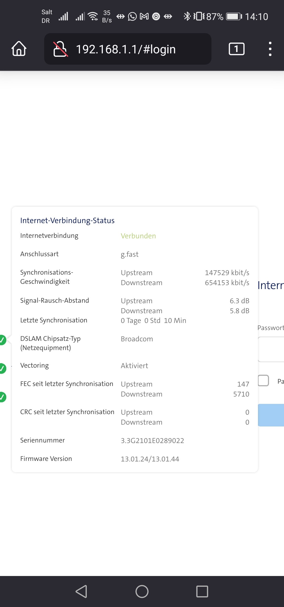Tap the Android back navigation button
The height and width of the screenshot is (607, 284).
81,591
